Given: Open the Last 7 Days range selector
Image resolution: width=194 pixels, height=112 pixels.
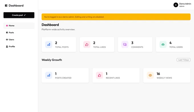Looking at the screenshot, I should coord(183,60).
